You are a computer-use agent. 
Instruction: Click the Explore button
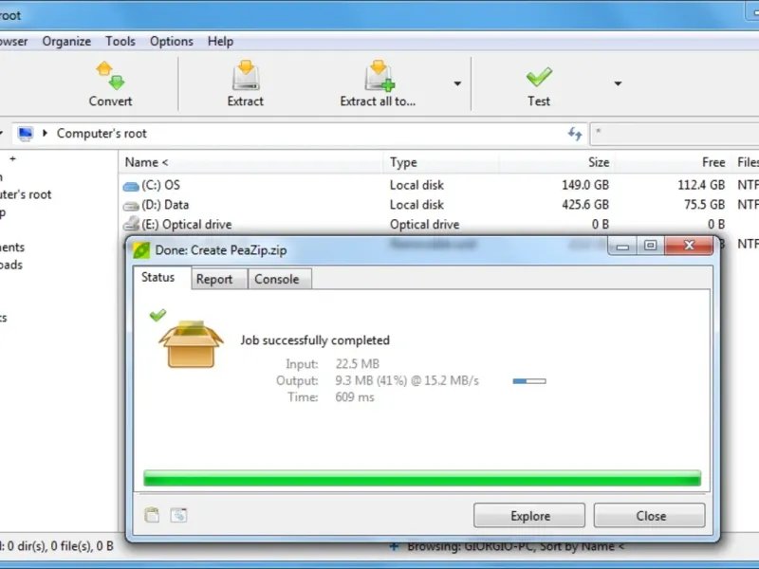coord(529,516)
